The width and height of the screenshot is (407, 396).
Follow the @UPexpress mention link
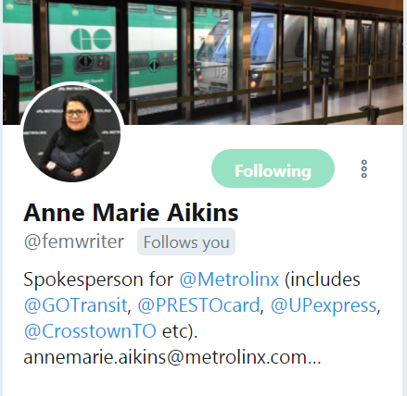pyautogui.click(x=324, y=305)
